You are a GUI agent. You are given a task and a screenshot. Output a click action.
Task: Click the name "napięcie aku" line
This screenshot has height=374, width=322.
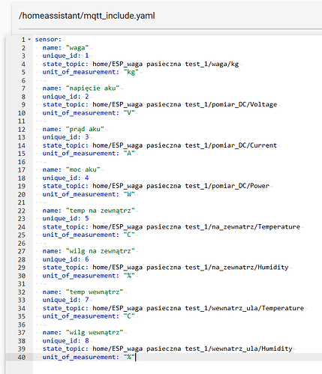click(81, 88)
